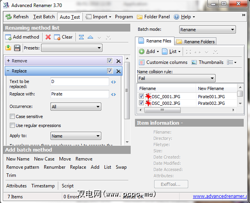Screen dimensions: 250x203
Task: Delete the Remove method
Action: [x=118, y=61]
